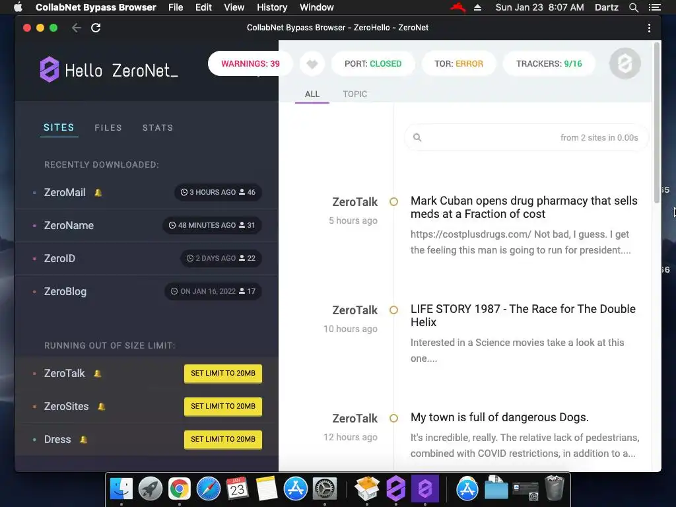Open the ZeroMail site

point(65,192)
